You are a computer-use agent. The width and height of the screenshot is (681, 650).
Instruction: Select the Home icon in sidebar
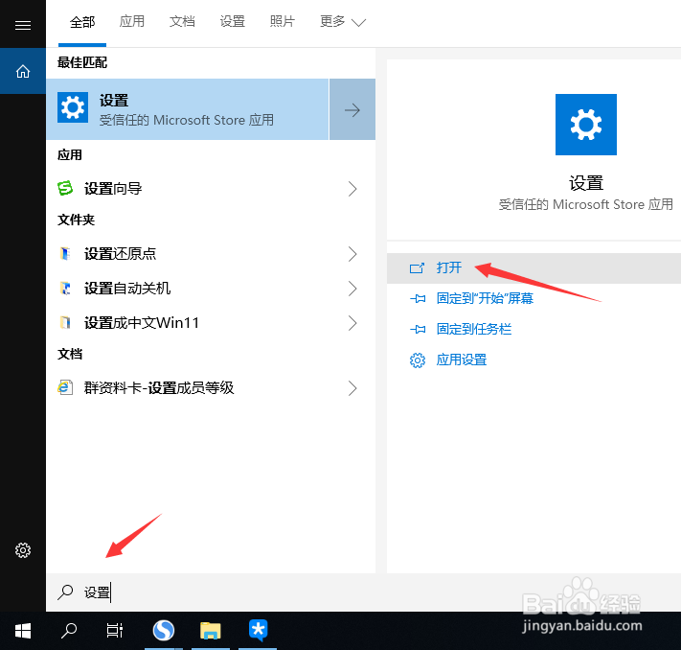[23, 71]
